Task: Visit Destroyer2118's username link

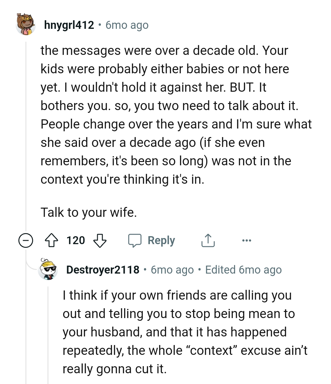Action: (103, 270)
